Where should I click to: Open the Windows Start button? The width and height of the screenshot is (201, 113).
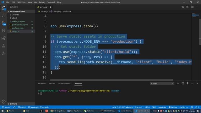3,111
